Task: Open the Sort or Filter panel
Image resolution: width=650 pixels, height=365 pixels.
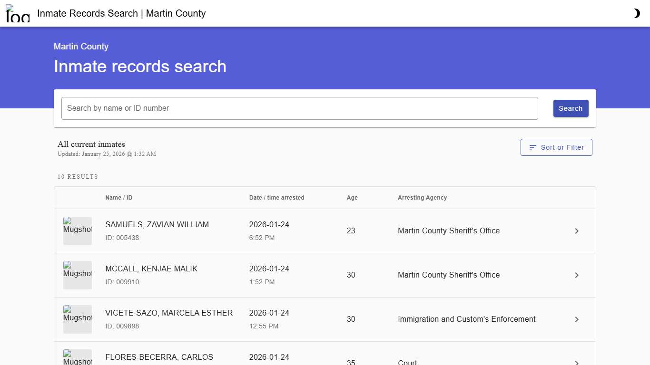Action: coord(556,147)
